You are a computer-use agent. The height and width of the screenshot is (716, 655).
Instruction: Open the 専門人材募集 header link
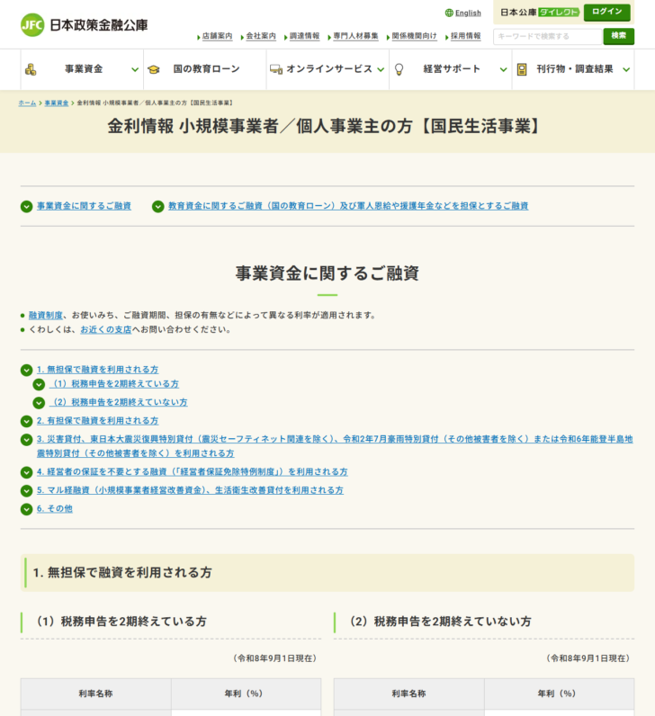pos(355,36)
